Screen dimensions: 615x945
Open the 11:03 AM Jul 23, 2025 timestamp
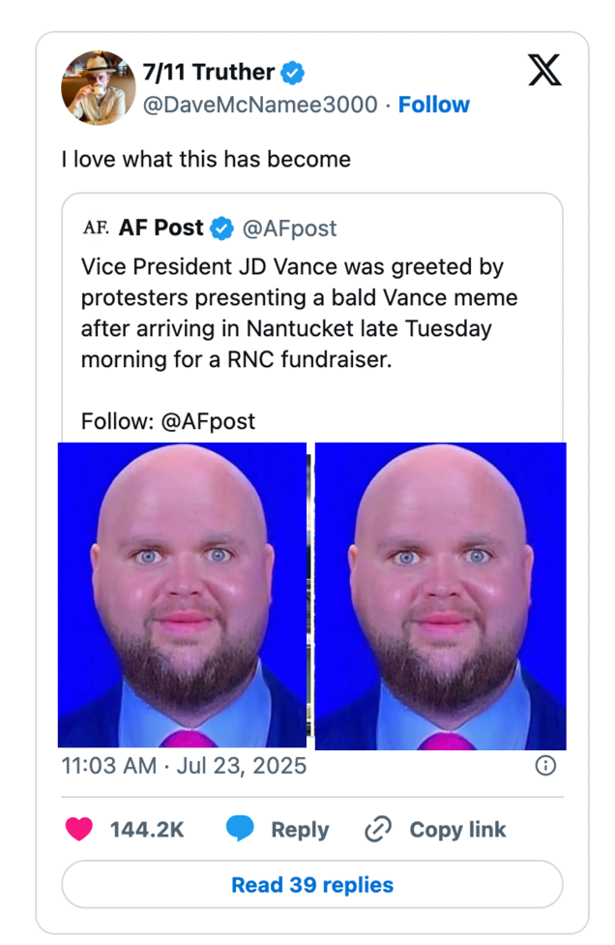(184, 766)
